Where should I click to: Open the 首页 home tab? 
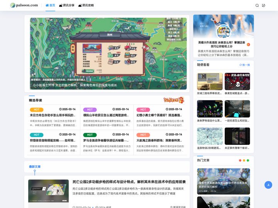coord(50,5)
